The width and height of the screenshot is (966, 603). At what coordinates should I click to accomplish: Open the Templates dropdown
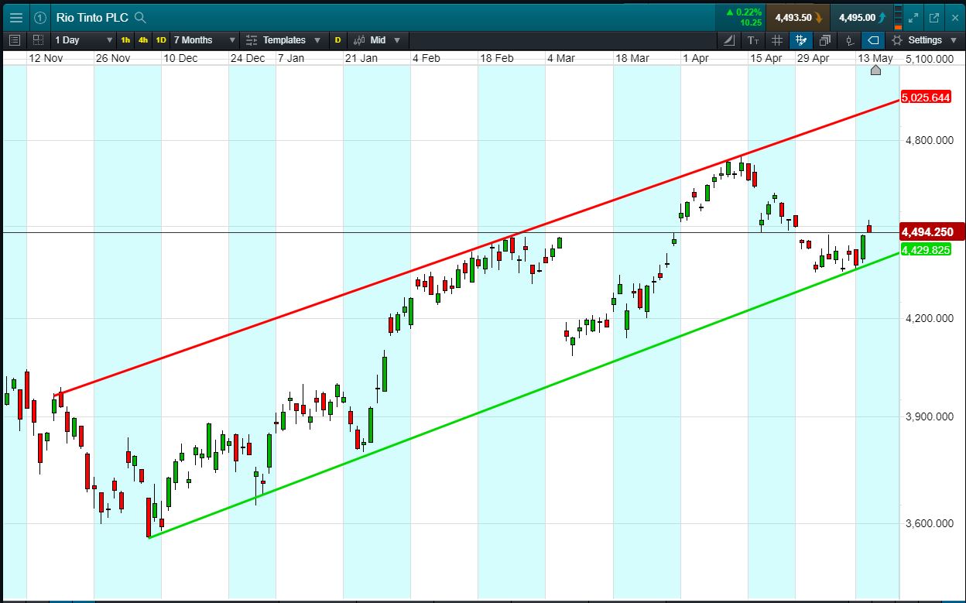[x=283, y=39]
